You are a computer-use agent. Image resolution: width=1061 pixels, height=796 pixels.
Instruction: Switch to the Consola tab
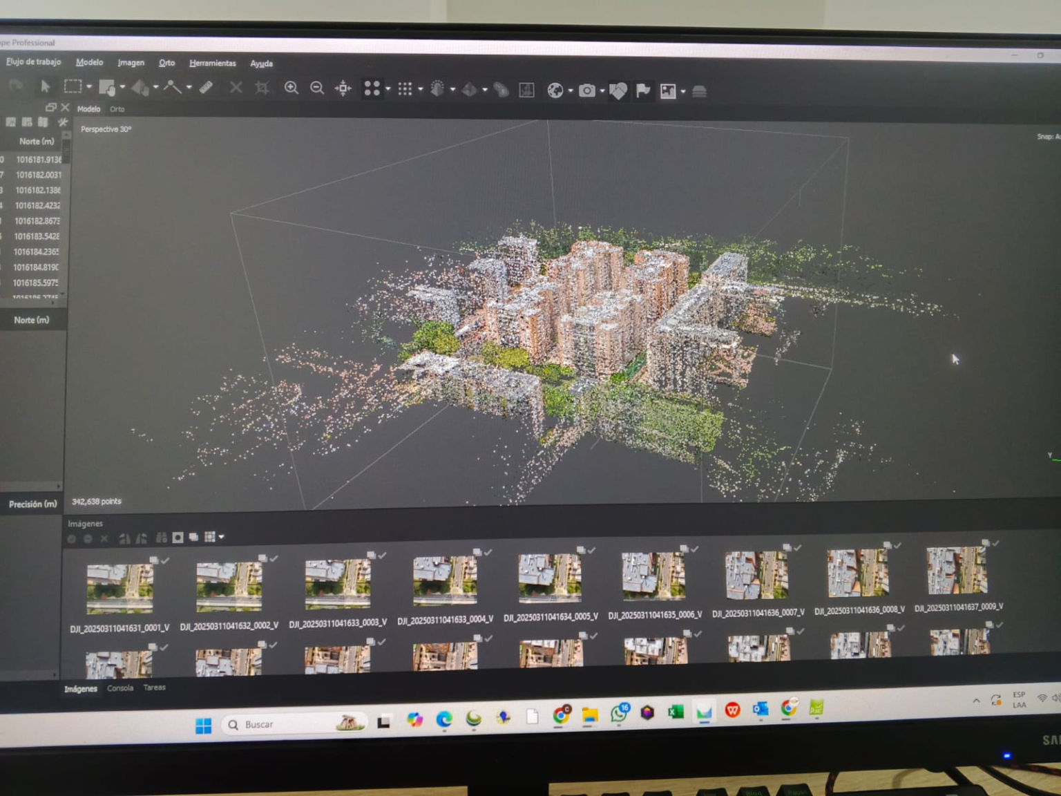pyautogui.click(x=120, y=688)
